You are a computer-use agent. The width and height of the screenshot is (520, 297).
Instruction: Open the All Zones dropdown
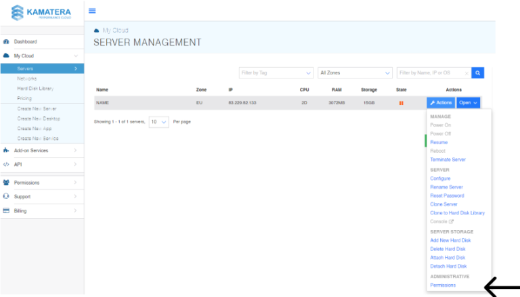pos(355,72)
